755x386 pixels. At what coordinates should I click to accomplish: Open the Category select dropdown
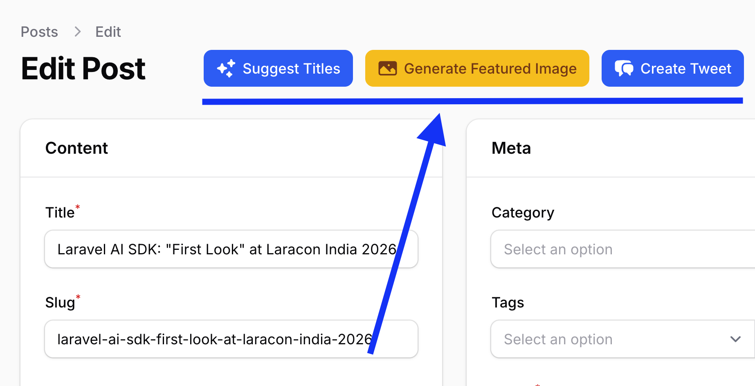(x=622, y=249)
